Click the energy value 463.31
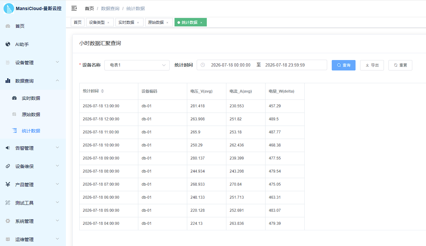426x246 pixels. pyautogui.click(x=275, y=197)
